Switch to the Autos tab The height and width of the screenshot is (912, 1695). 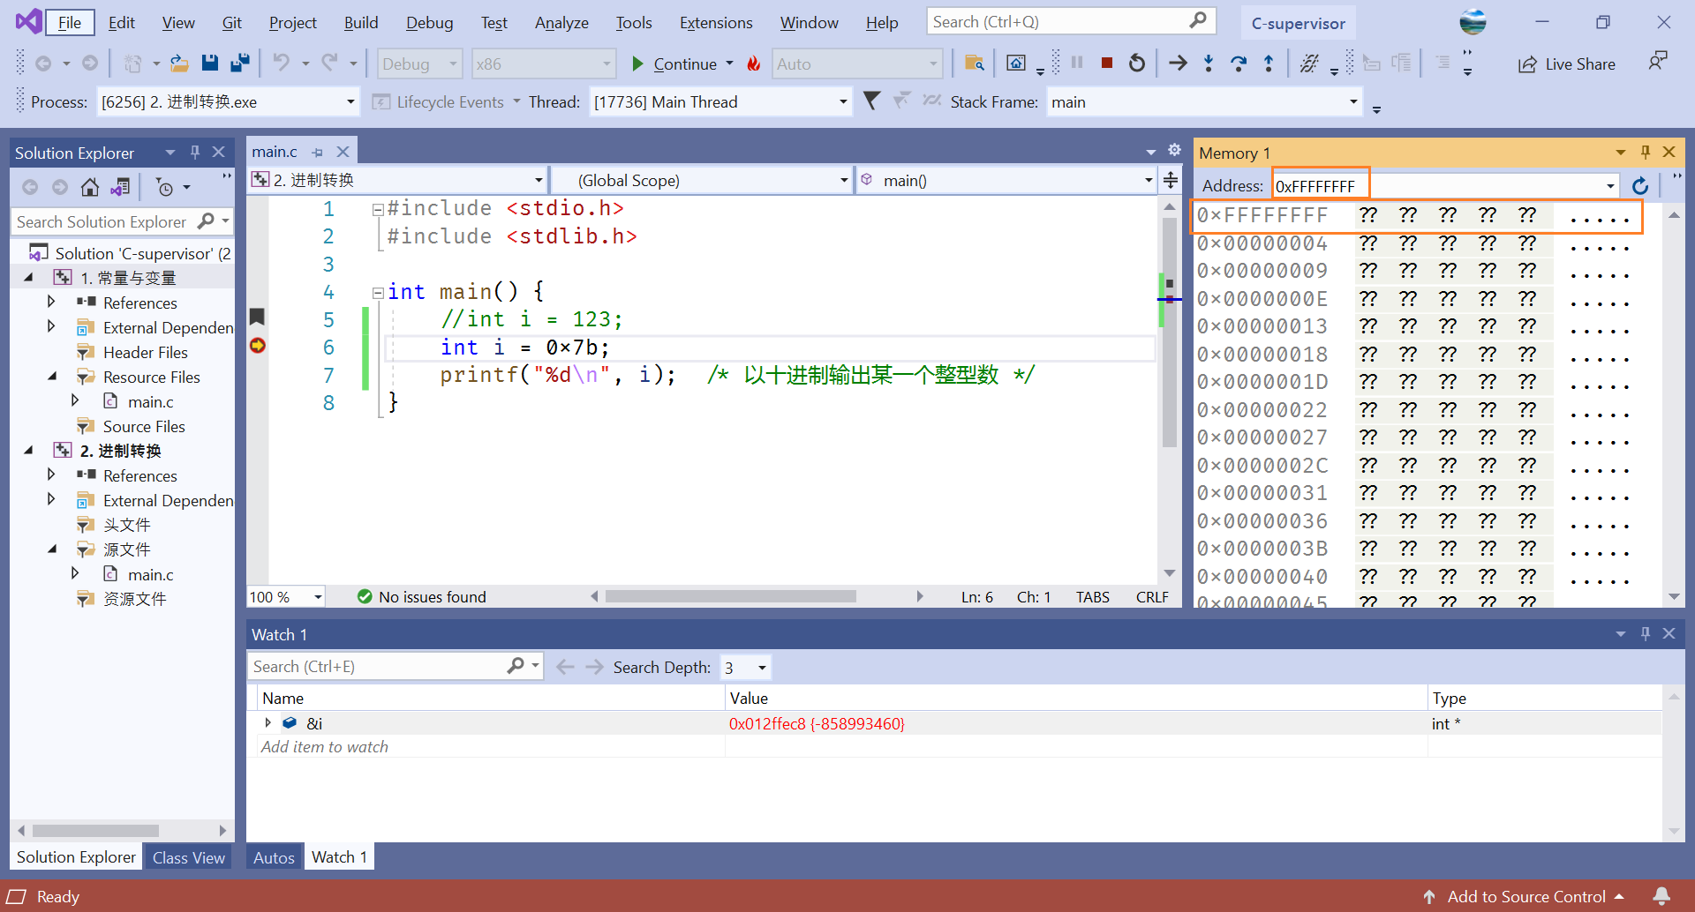click(274, 857)
